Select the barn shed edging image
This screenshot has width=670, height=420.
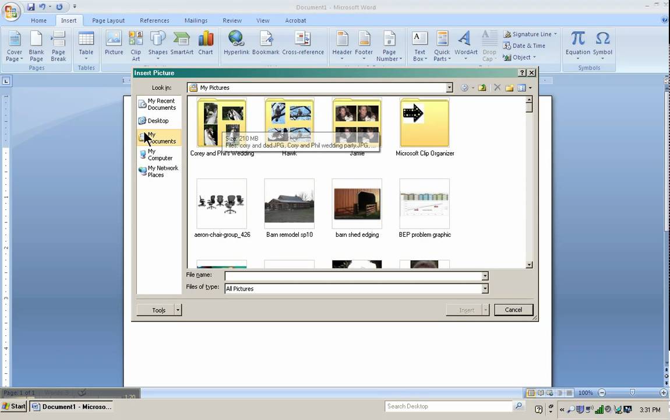click(x=357, y=204)
